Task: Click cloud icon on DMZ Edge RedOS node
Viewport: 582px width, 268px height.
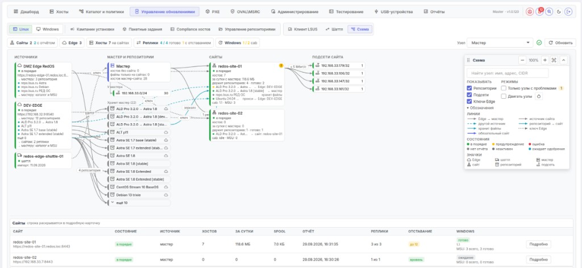Action: pyautogui.click(x=20, y=66)
